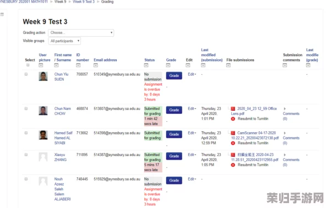The image size is (327, 208).
Task: Click red Turnitin icon in Hamed Saif row
Action: point(233,143)
